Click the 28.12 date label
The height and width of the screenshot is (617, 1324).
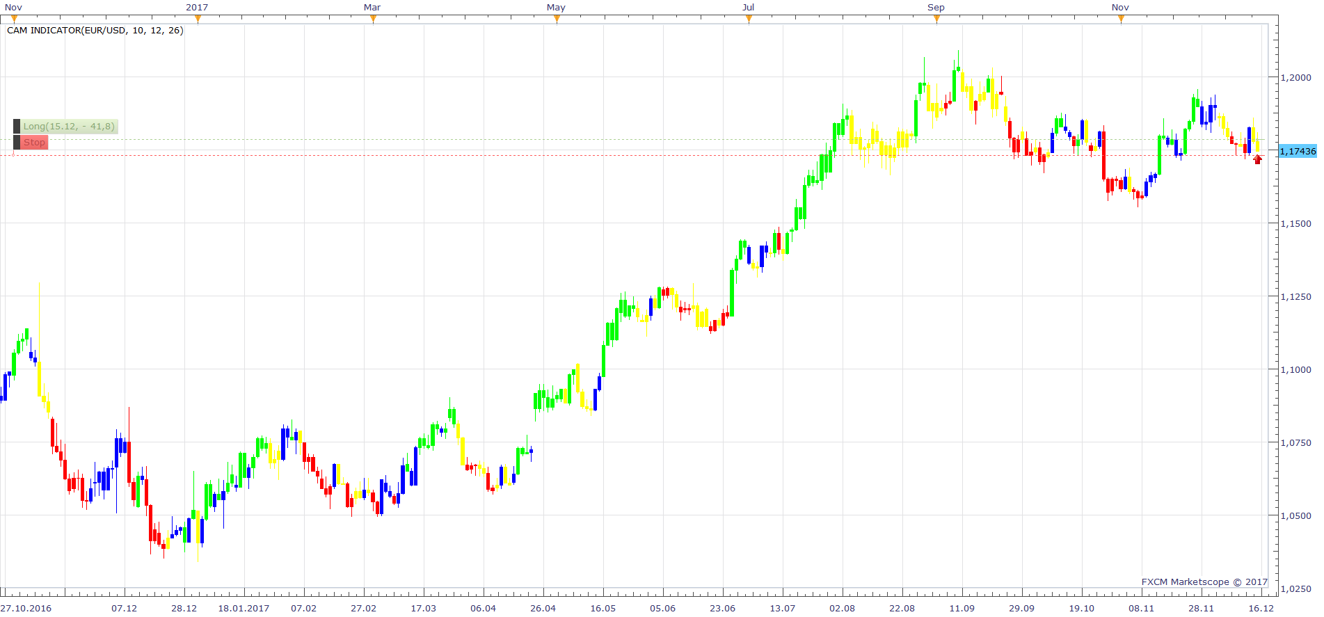pyautogui.click(x=184, y=608)
